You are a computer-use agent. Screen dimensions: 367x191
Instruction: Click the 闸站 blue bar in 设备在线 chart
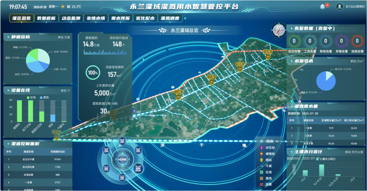[53, 118]
